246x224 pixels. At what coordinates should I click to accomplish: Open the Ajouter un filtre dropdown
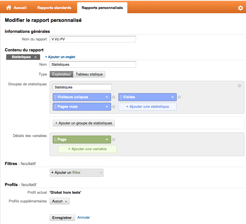coord(77,173)
